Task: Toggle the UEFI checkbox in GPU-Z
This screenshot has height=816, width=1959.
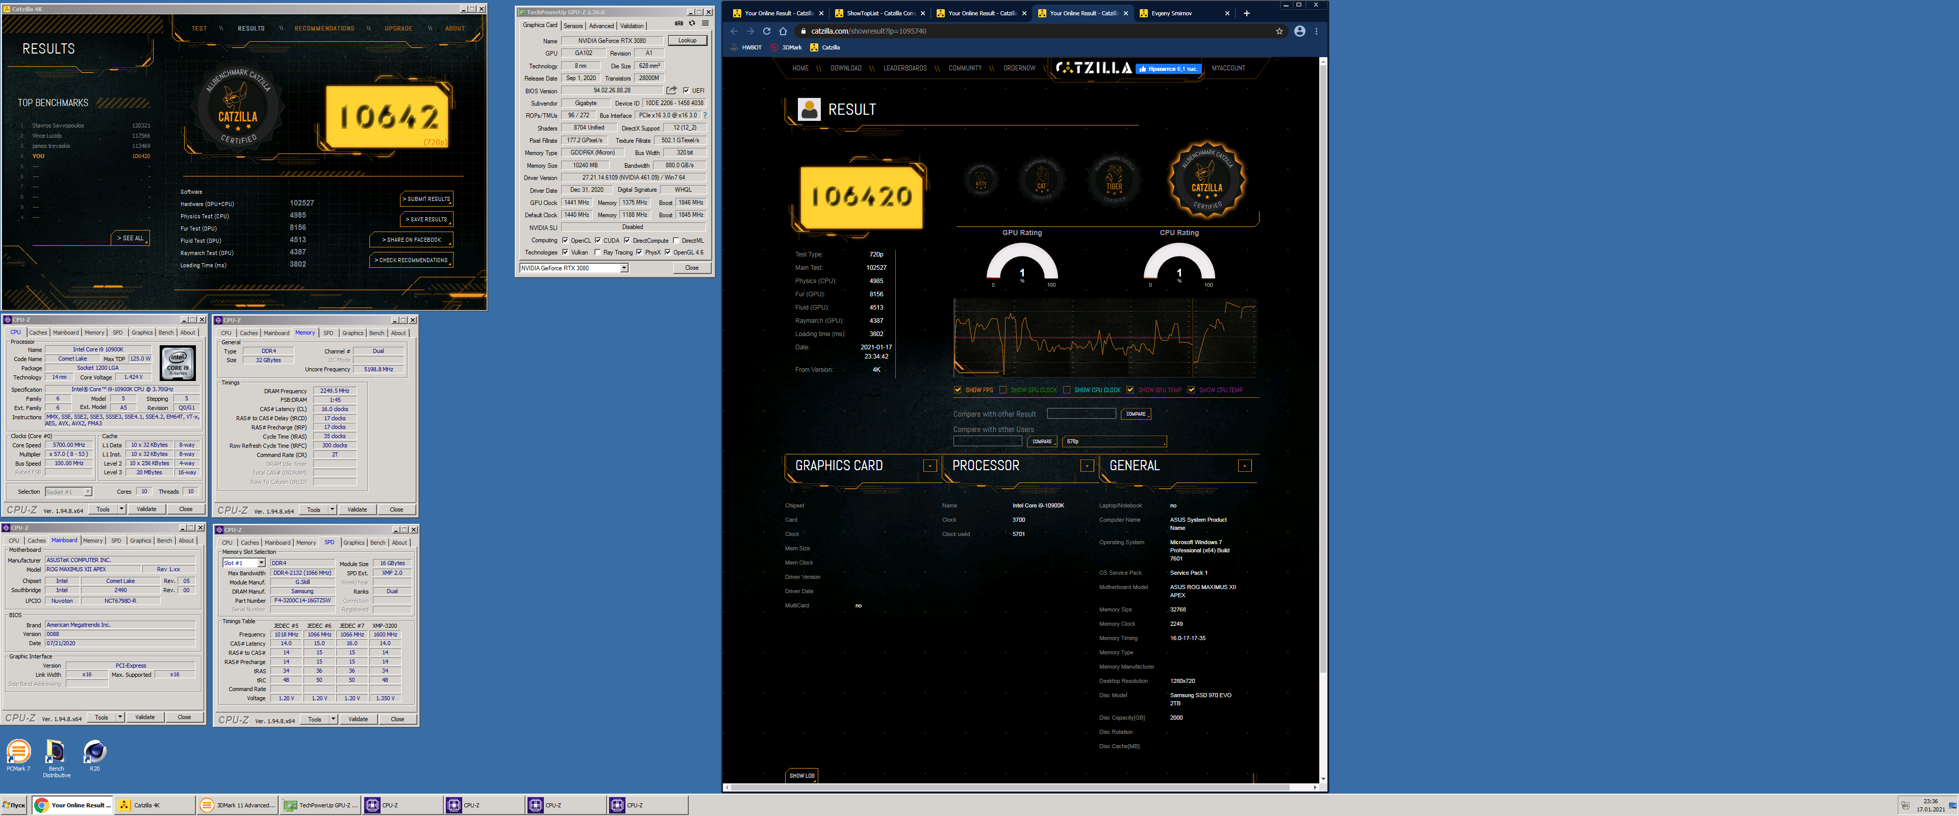Action: [686, 90]
